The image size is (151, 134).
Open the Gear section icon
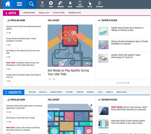coord(70,4)
